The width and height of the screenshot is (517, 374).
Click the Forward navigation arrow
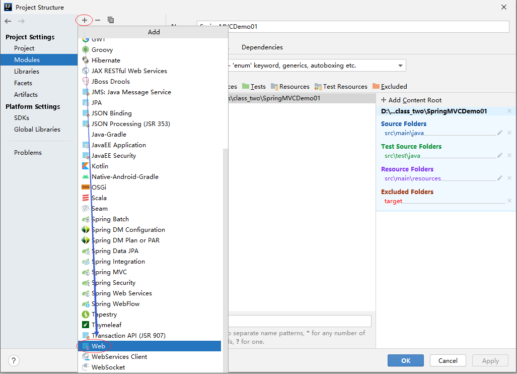pyautogui.click(x=22, y=21)
